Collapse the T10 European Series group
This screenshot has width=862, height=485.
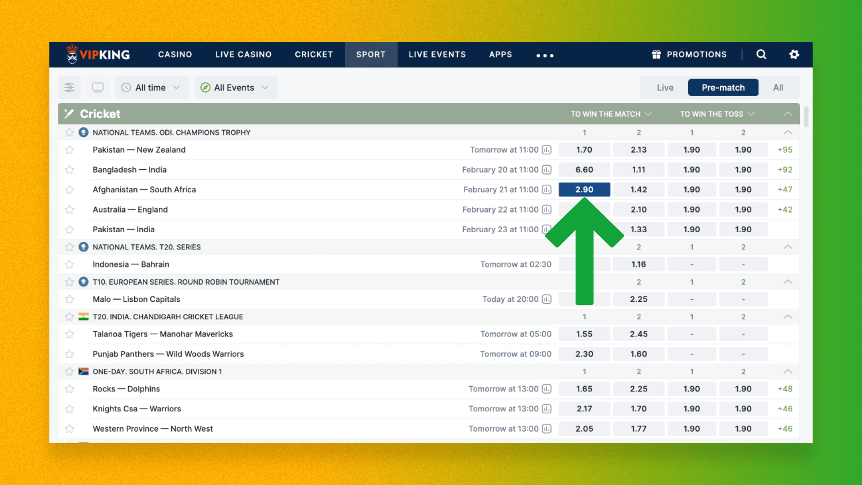[x=787, y=282]
